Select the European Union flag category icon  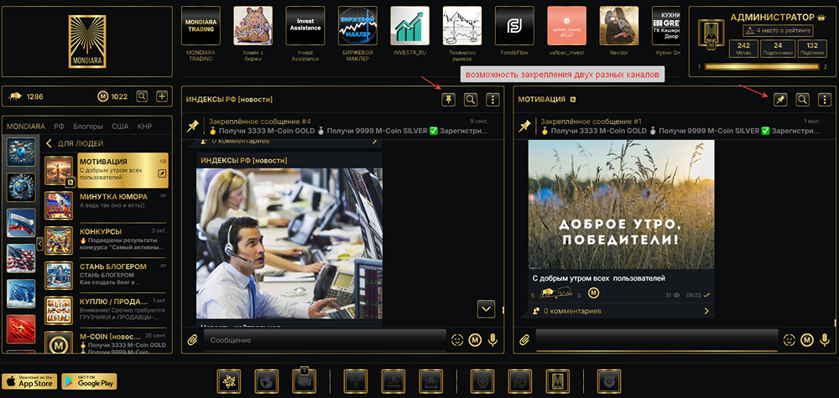[21, 293]
